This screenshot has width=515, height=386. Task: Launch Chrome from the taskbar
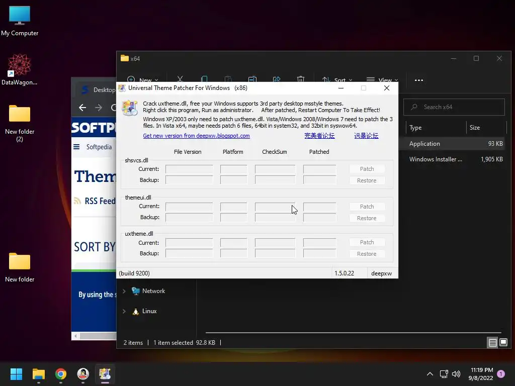point(61,374)
